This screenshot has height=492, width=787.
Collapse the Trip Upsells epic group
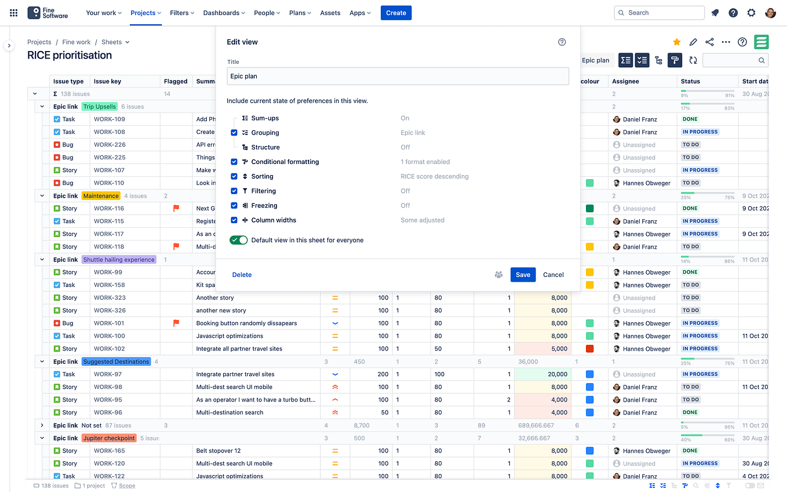pos(41,106)
